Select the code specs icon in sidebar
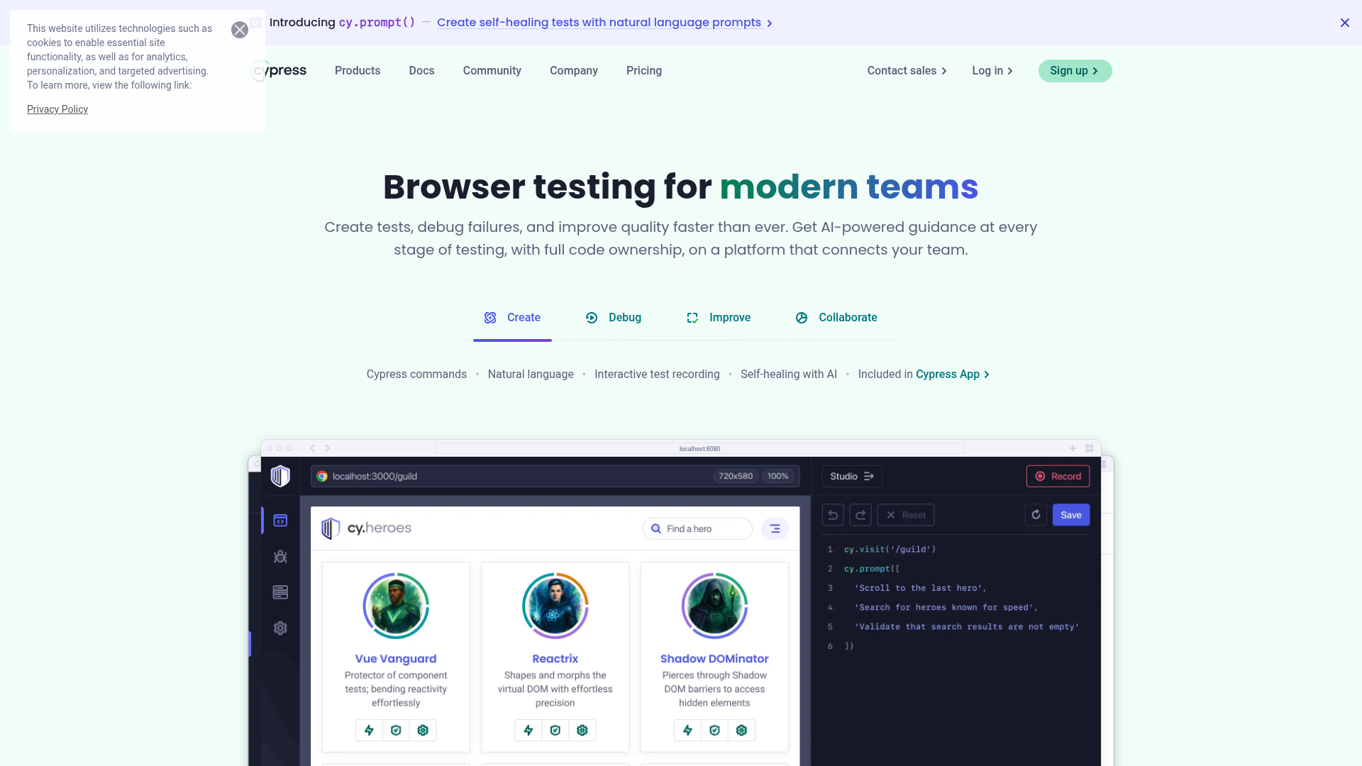The image size is (1362, 766). [x=280, y=520]
